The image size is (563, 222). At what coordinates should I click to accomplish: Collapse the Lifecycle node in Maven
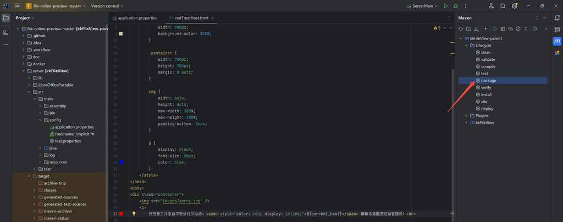click(466, 45)
